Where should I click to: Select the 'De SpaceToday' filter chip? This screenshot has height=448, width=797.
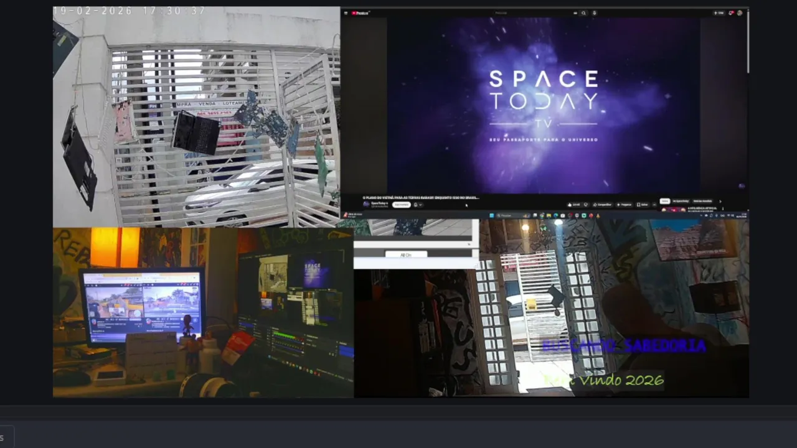click(681, 201)
